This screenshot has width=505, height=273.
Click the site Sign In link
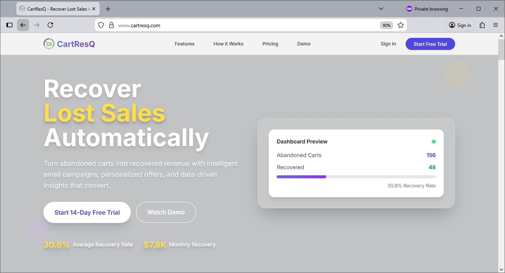click(388, 44)
